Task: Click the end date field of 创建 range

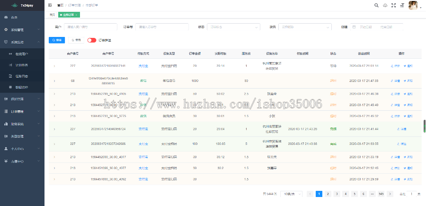Action: (x=387, y=27)
